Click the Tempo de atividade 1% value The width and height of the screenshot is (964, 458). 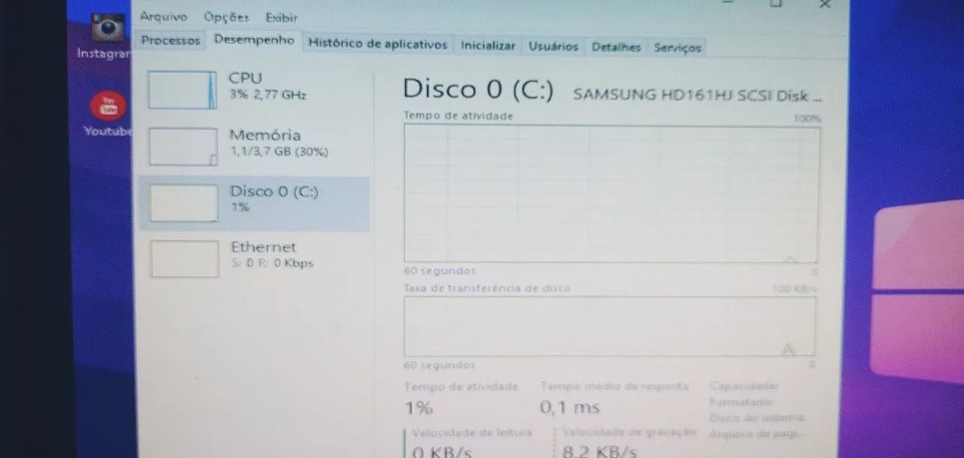[419, 408]
